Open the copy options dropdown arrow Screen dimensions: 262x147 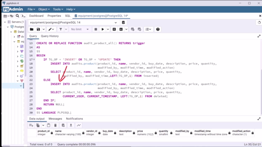(x=43, y=125)
